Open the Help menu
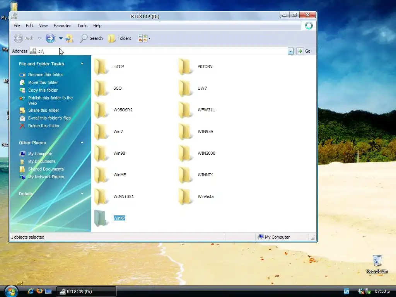The width and height of the screenshot is (396, 297). pyautogui.click(x=97, y=26)
